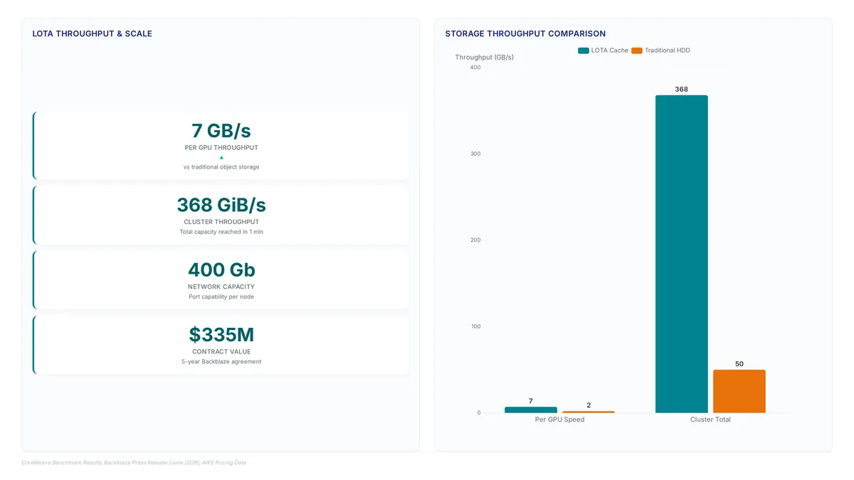Click the teal Per GPU Speed bar

[x=531, y=410]
